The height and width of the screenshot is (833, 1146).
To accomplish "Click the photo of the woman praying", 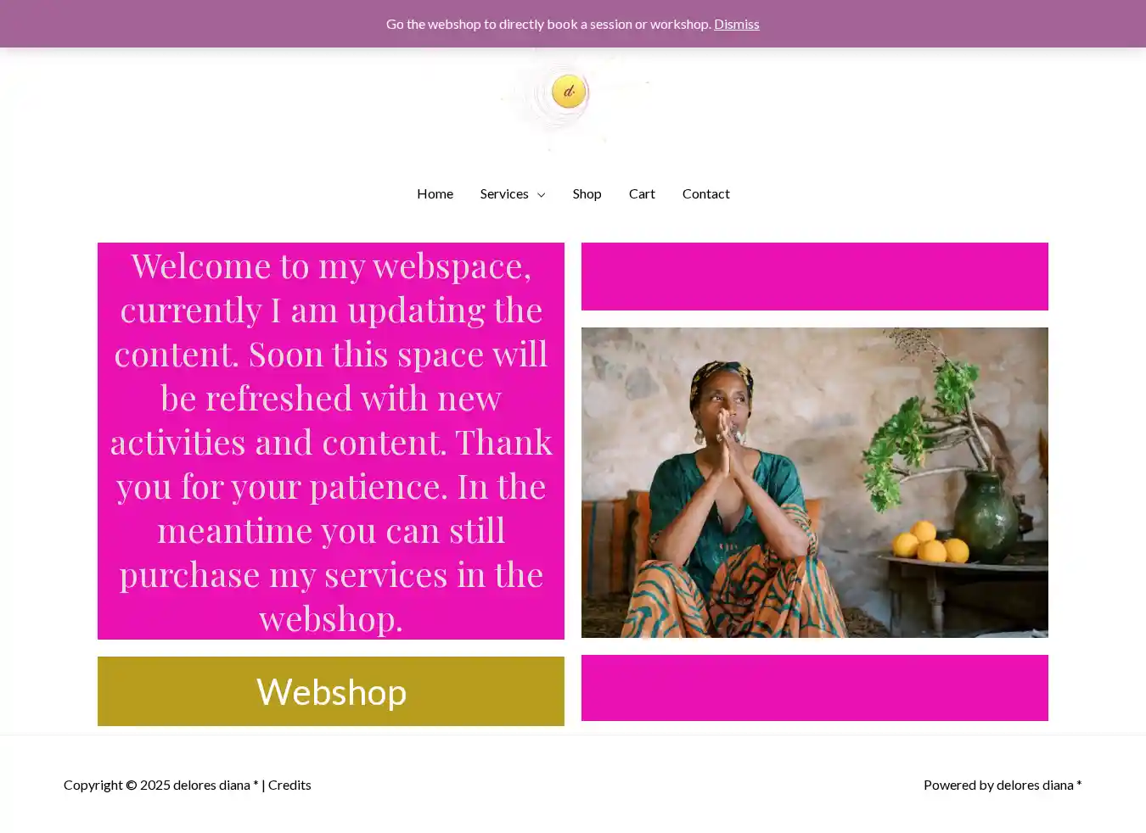I will pos(815,483).
